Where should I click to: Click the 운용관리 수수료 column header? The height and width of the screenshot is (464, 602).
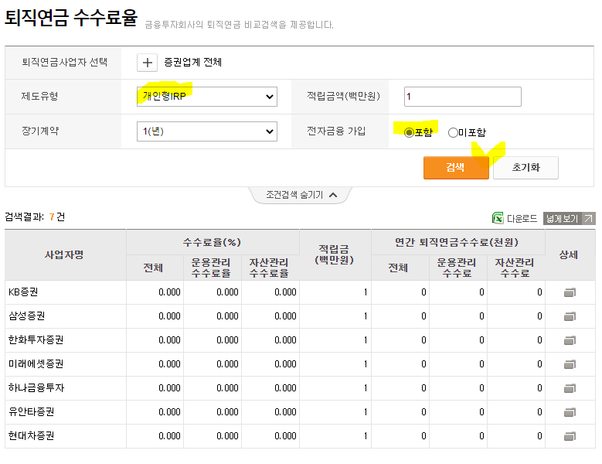(457, 268)
